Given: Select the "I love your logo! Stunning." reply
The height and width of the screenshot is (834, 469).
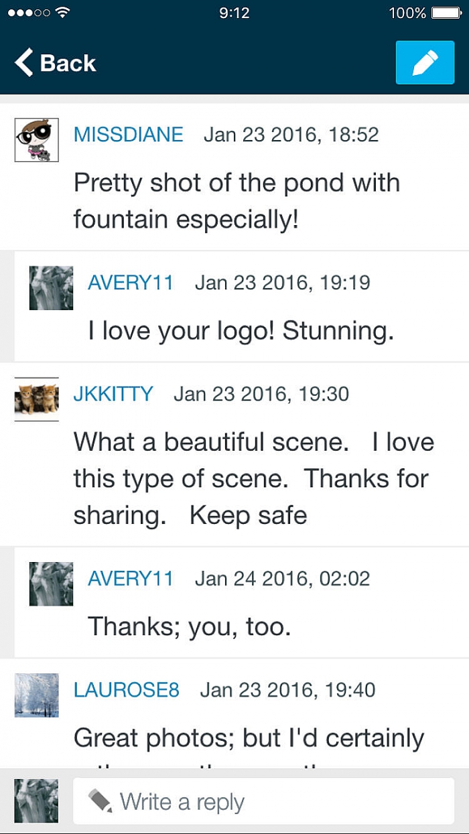Looking at the screenshot, I should (x=241, y=331).
